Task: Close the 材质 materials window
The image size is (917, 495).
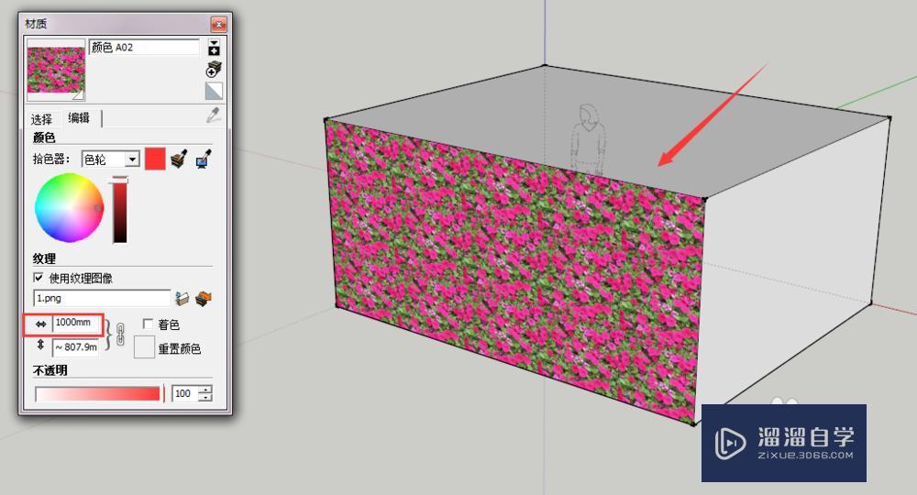Action: pyautogui.click(x=218, y=25)
